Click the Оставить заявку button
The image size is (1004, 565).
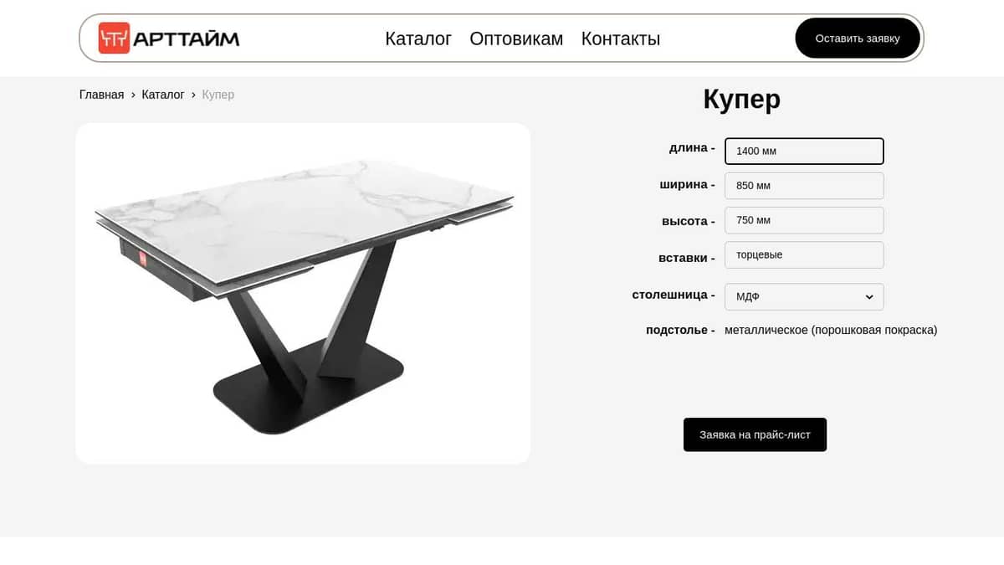click(x=858, y=38)
